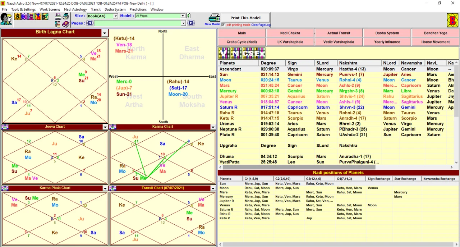Open the Tools & Settings menu
Viewport: 460px width, 247px height.
coord(23,9)
